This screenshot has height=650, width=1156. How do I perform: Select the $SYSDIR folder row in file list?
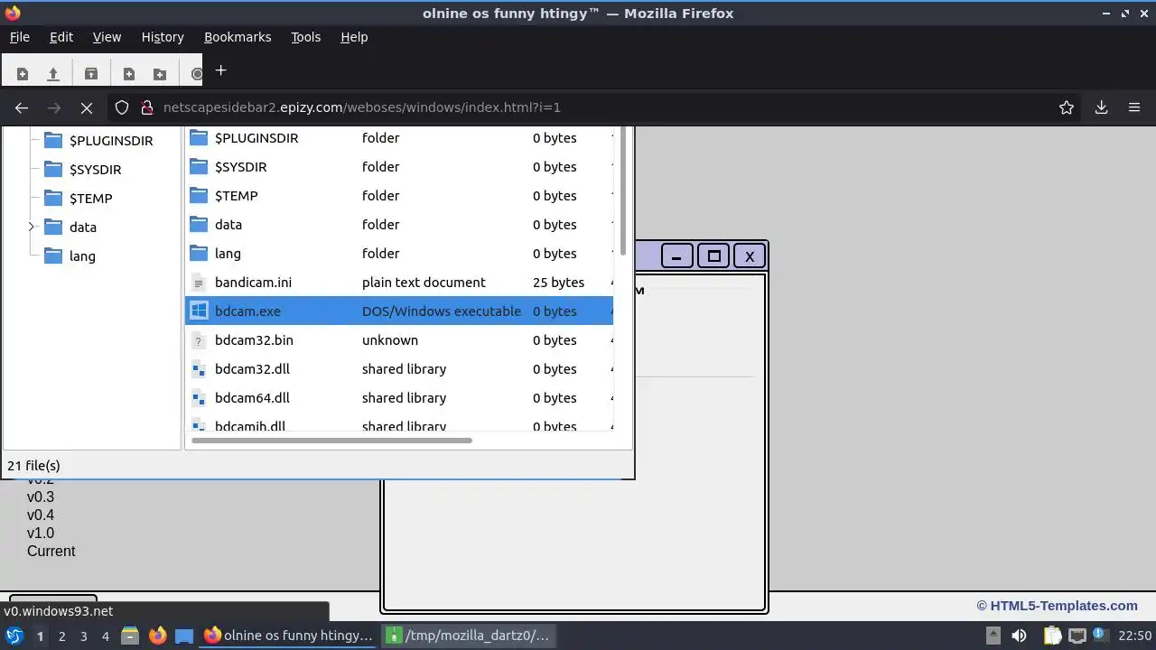(399, 167)
